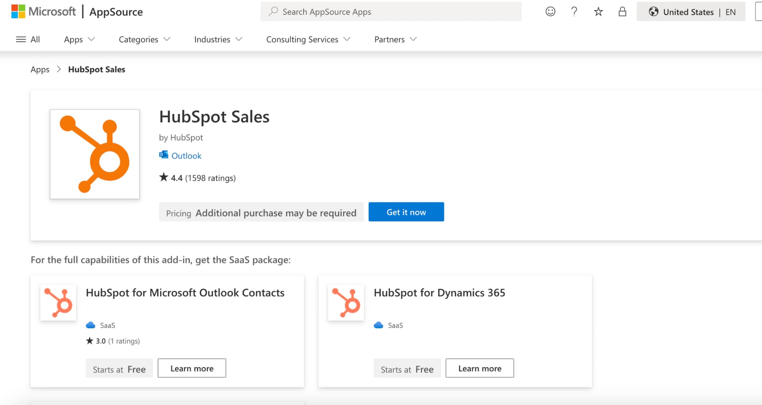
Task: Expand the Apps dropdown
Action: click(x=79, y=39)
